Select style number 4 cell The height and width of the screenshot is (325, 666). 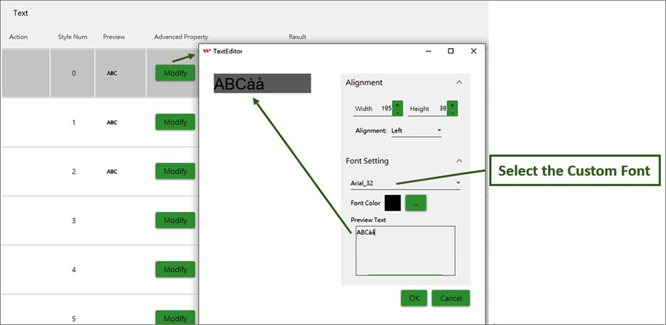(x=73, y=270)
